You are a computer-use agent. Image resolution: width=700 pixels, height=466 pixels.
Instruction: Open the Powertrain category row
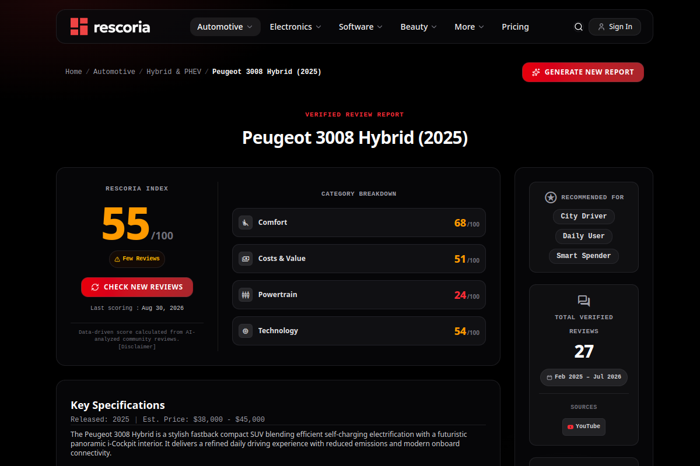click(x=359, y=295)
